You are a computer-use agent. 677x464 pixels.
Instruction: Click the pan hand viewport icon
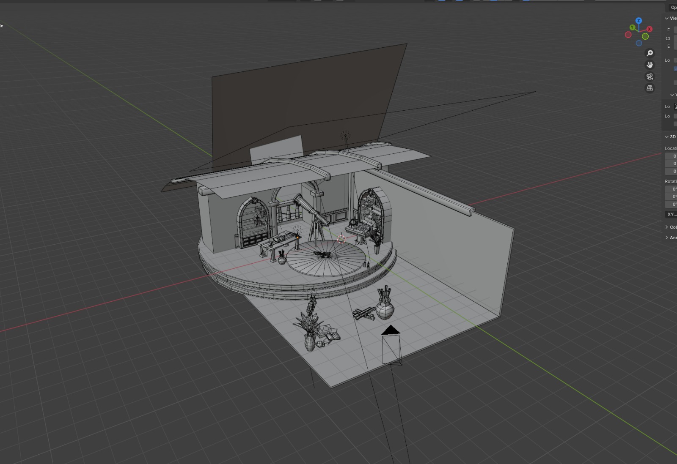coord(650,65)
